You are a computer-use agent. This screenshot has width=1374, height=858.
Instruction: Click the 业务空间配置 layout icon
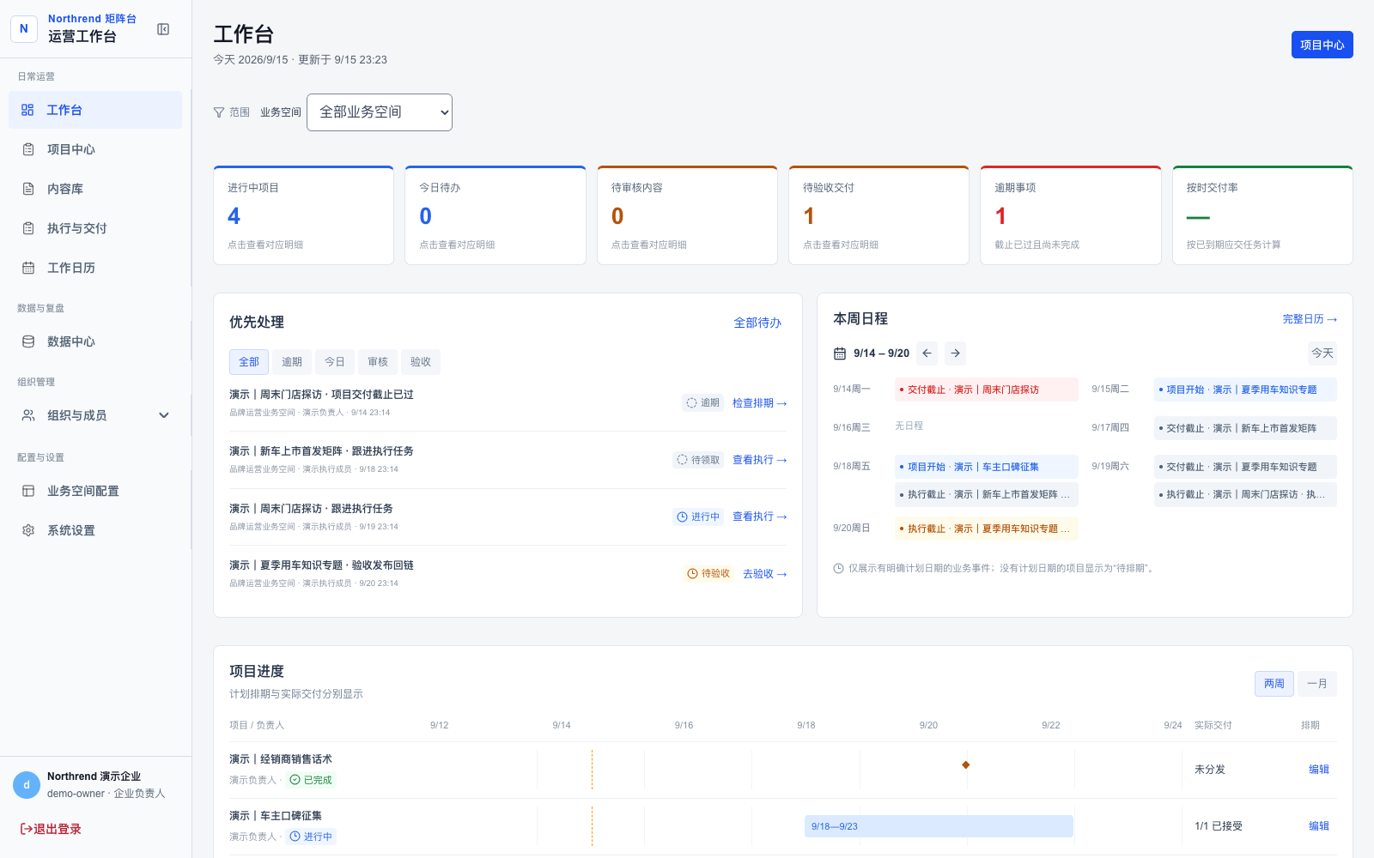[x=28, y=491]
